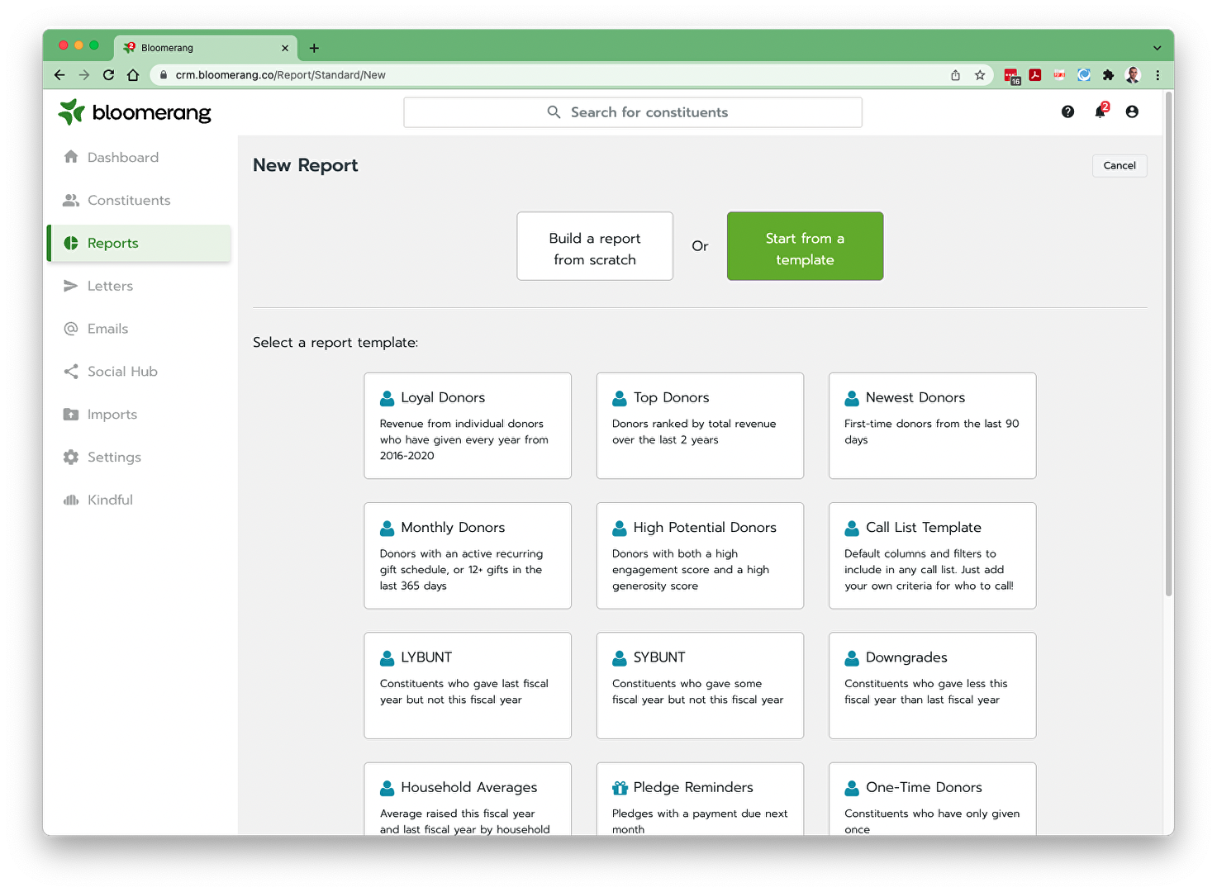Image resolution: width=1217 pixels, height=892 pixels.
Task: Open the notifications bell icon
Action: [x=1100, y=111]
